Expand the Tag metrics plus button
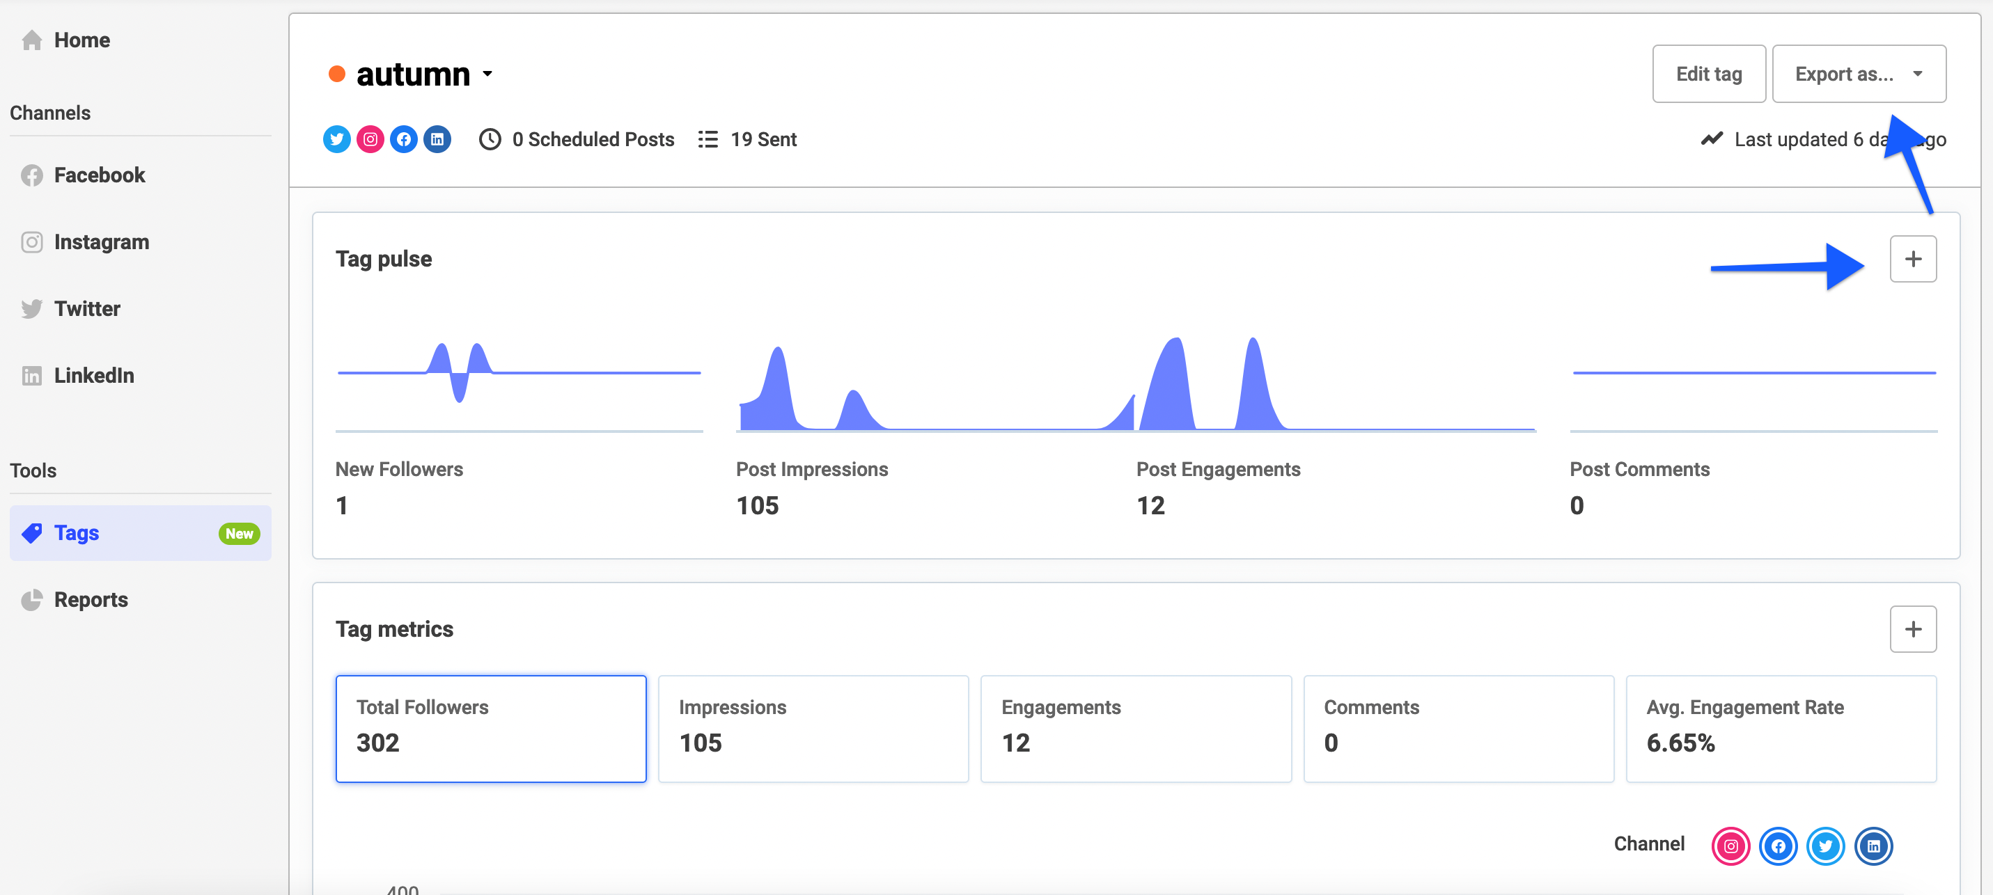Screen dimensions: 1993x895 tap(1912, 629)
